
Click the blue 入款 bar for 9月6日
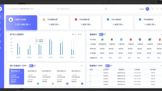tap(71, 52)
